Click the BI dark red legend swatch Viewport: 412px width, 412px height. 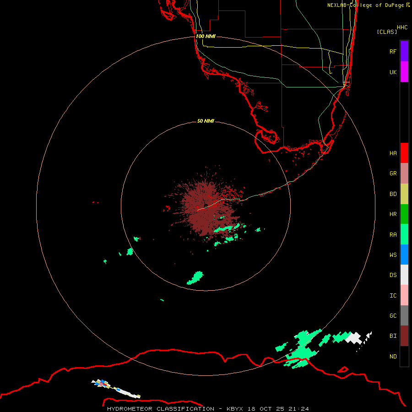(x=404, y=336)
